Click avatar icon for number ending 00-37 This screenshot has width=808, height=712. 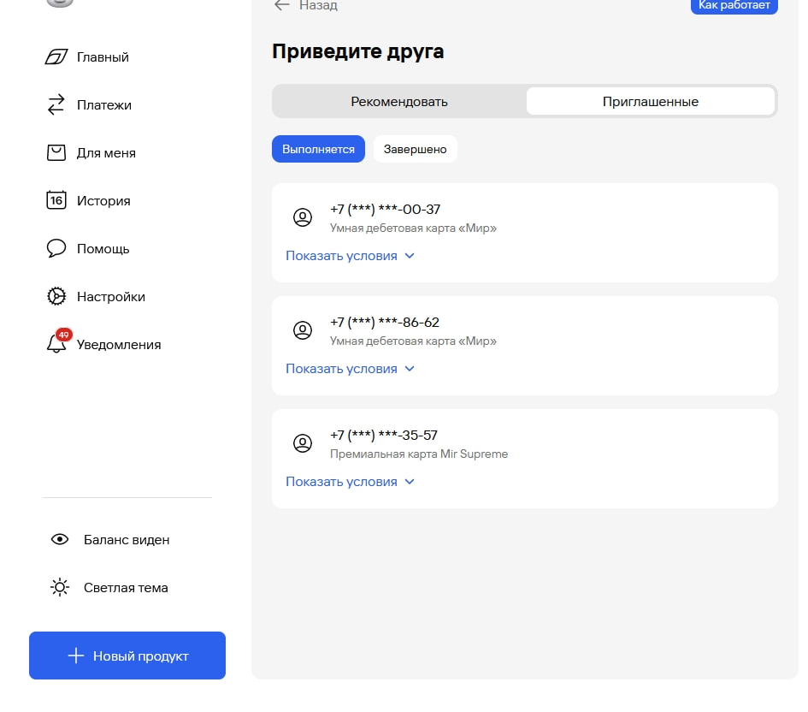pyautogui.click(x=303, y=217)
